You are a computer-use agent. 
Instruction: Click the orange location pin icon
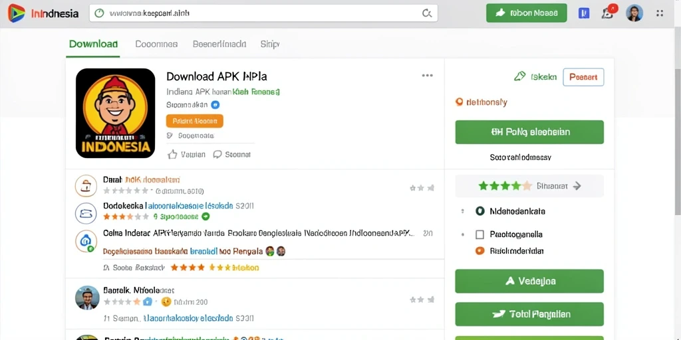click(x=459, y=102)
